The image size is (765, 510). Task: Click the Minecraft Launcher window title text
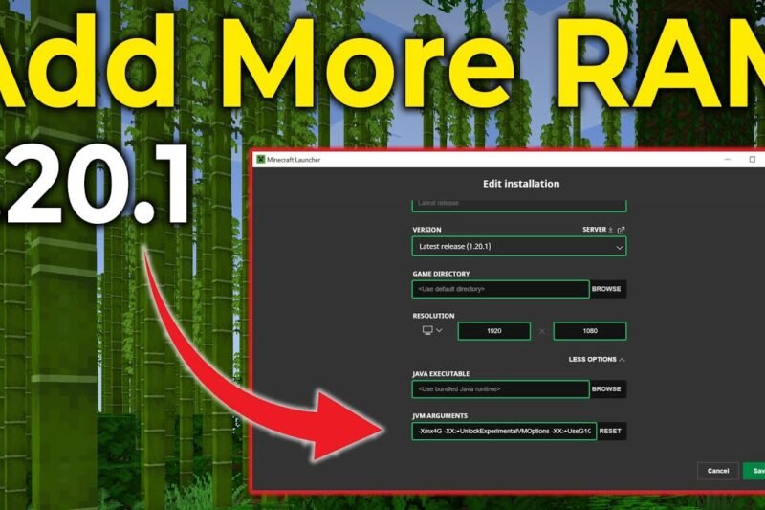click(x=294, y=160)
